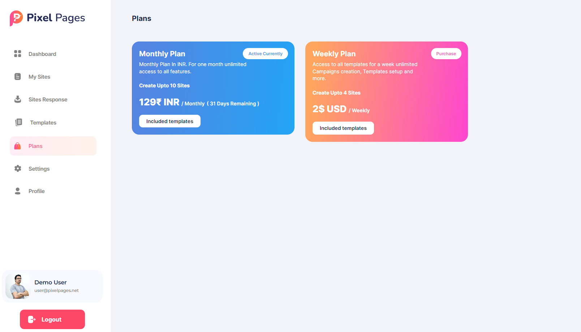
Task: Click the Sites Response inbox icon
Action: [18, 99]
